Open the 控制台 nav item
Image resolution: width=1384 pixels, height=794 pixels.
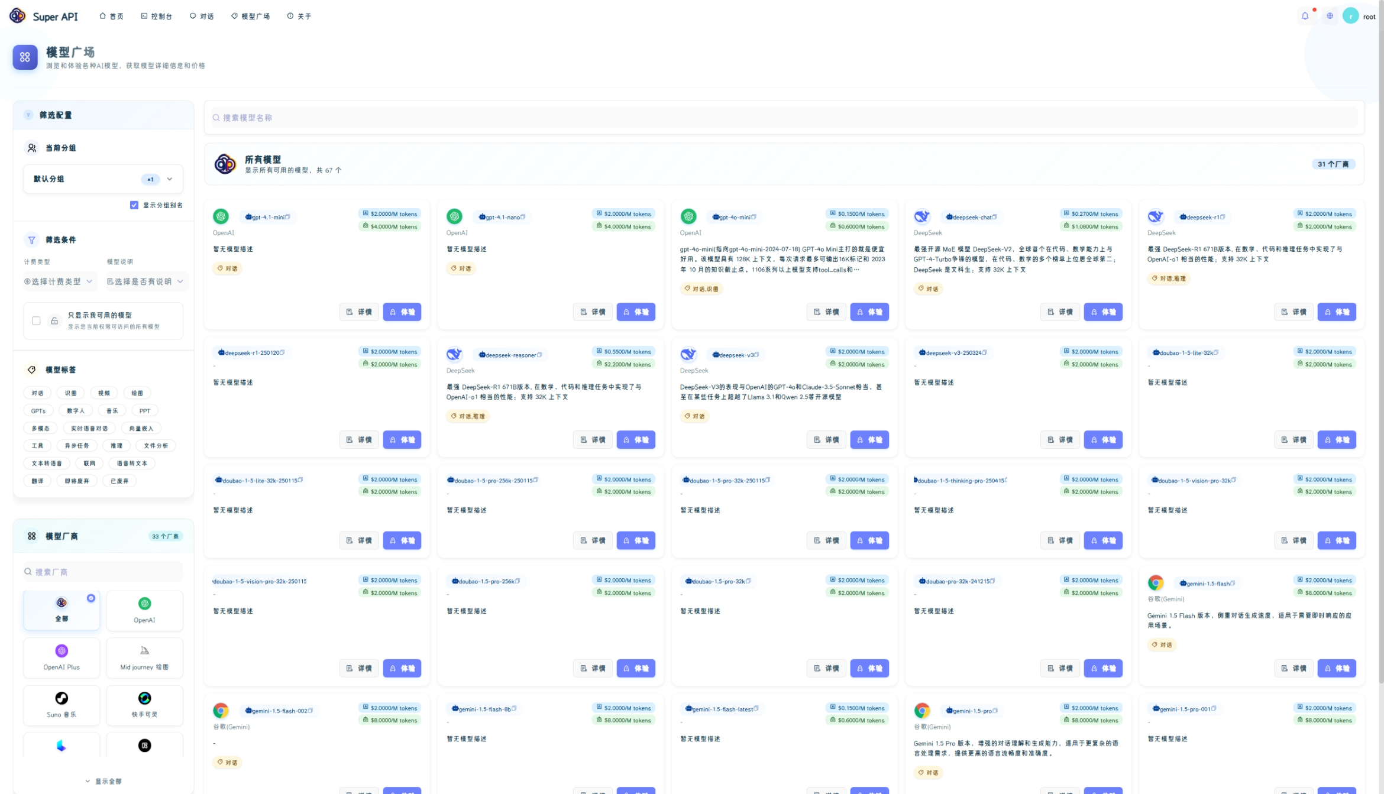(x=157, y=16)
